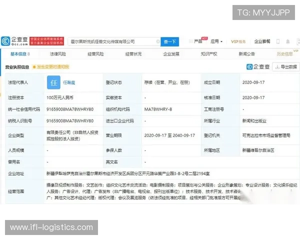300x240 pixels.
Task: Click the 导出数据 export button
Action: (286, 67)
